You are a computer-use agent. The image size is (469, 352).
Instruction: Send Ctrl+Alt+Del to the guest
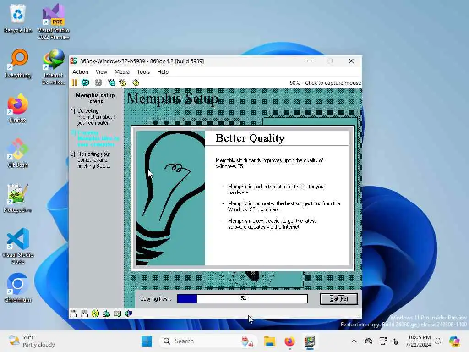point(112,82)
